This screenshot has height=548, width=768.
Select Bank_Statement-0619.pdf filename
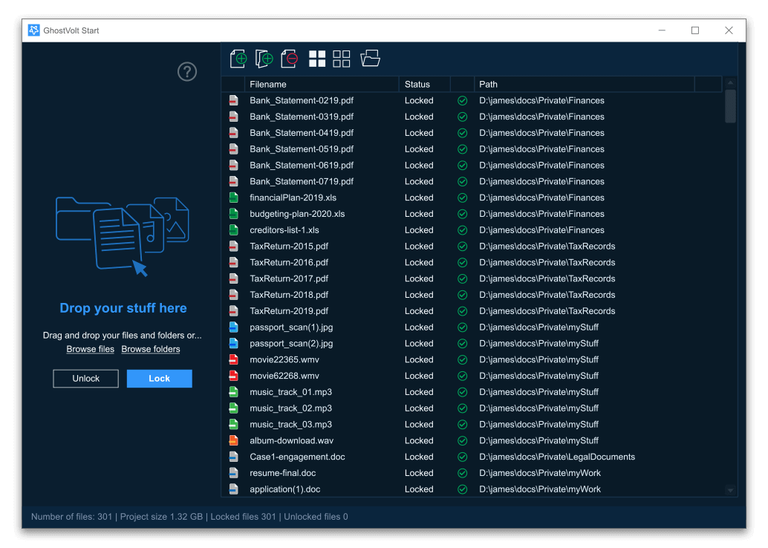point(302,165)
